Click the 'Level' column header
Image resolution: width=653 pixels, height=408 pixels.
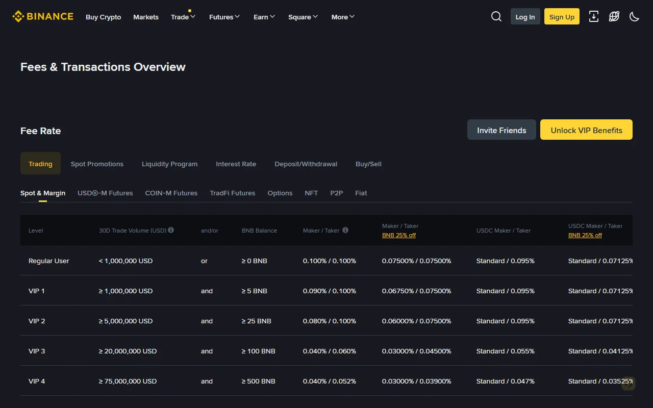click(x=36, y=231)
